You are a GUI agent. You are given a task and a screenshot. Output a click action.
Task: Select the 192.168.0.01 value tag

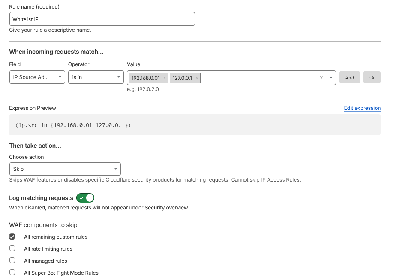coord(145,78)
